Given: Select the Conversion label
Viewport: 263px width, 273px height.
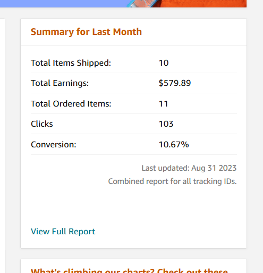Looking at the screenshot, I should pyautogui.click(x=54, y=145).
